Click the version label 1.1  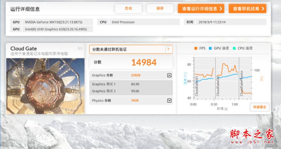(x=80, y=48)
